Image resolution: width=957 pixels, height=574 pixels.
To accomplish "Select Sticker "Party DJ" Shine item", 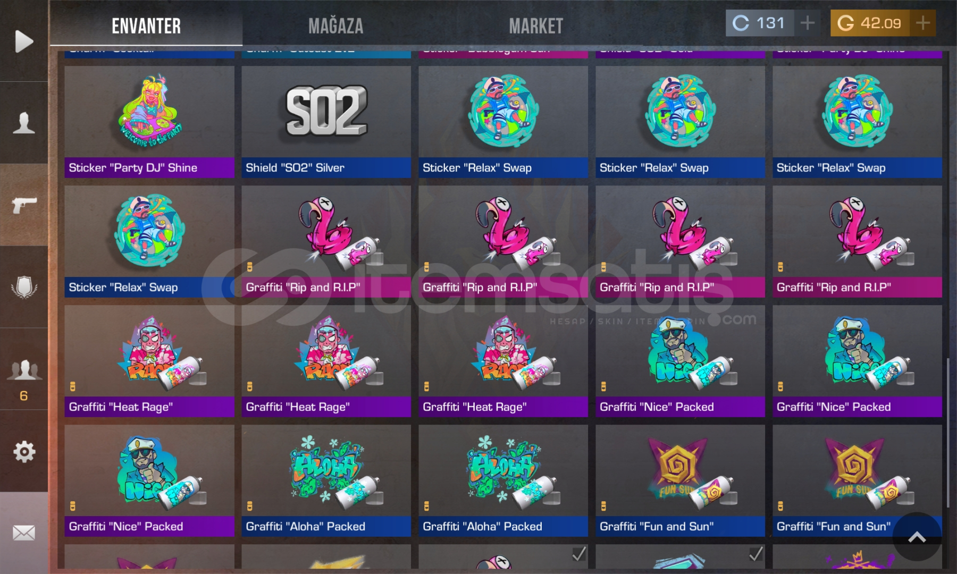I will 149,122.
